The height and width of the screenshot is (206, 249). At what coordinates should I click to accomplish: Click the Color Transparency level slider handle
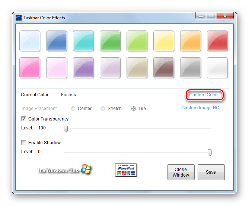pos(66,129)
